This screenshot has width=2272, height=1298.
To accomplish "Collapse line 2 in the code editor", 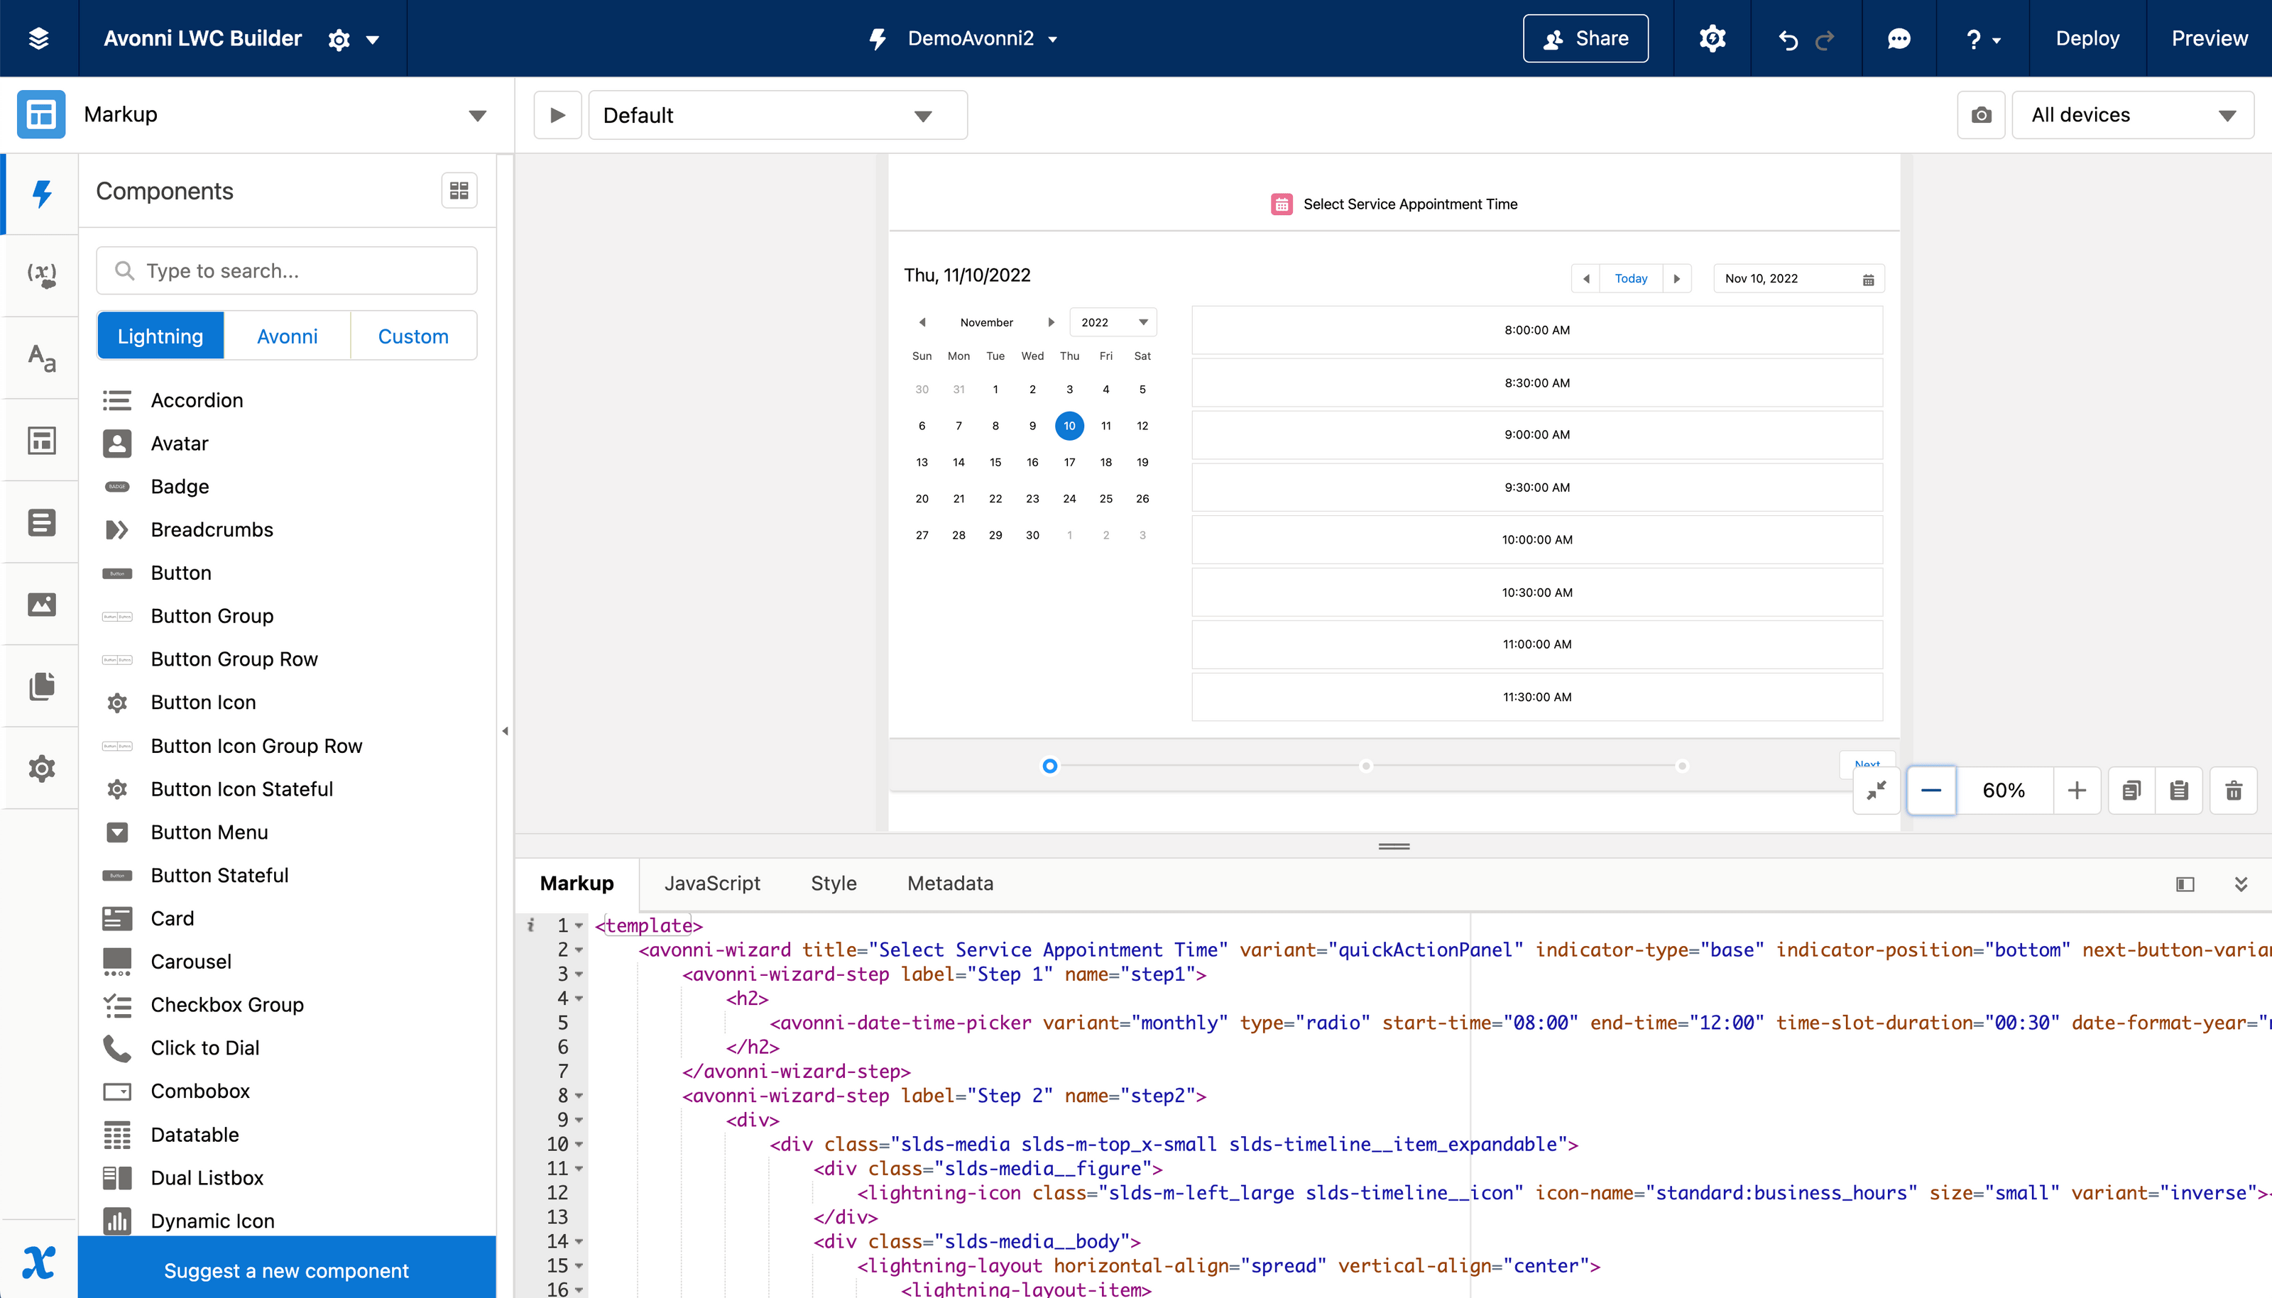I will tap(579, 950).
